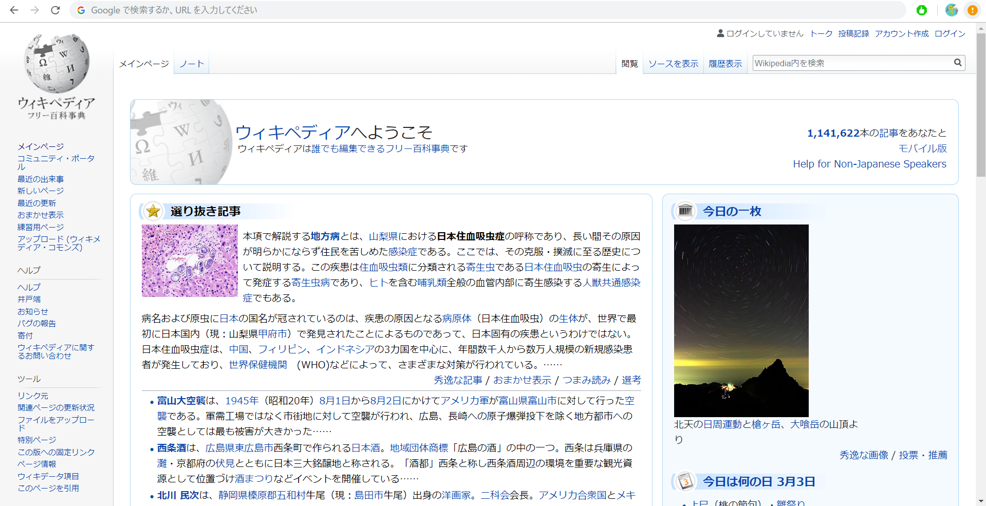The image size is (986, 506).
Task: Open ウィキペディアに関するお問い合わせ link
Action: pyautogui.click(x=56, y=351)
